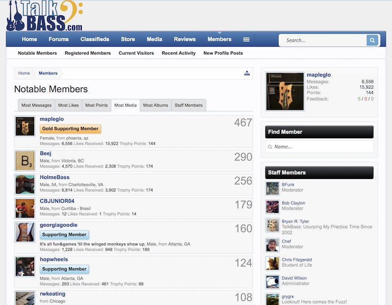The image size is (392, 305).
Task: Open hopwheels' avatar
Action: pos(25,267)
